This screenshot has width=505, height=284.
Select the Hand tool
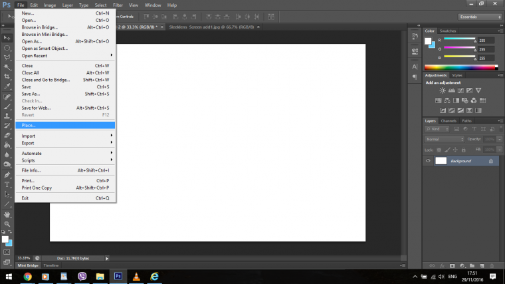click(7, 214)
